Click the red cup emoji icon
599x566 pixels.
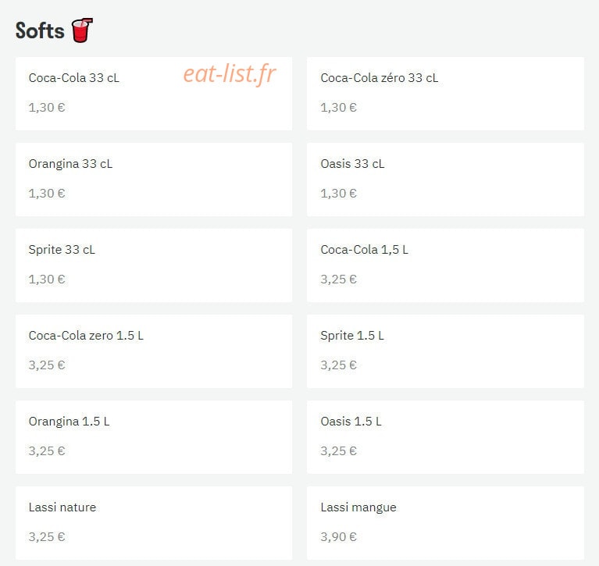[x=82, y=30]
